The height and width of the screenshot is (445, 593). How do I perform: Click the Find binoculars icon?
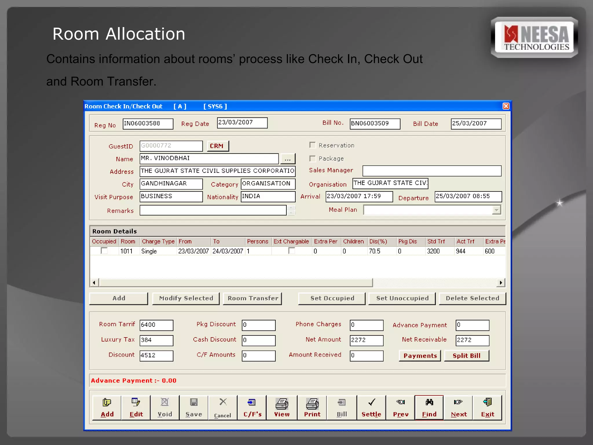point(429,407)
